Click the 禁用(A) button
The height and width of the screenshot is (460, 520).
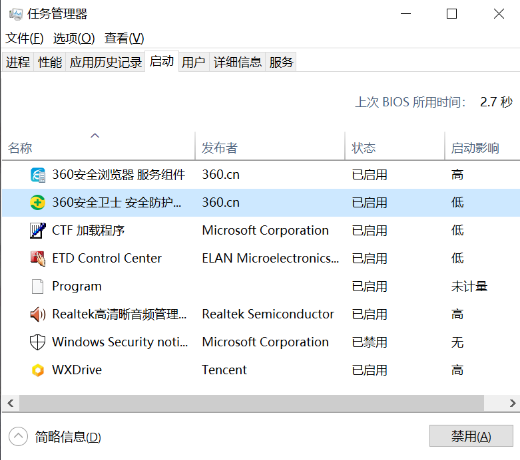(x=471, y=437)
